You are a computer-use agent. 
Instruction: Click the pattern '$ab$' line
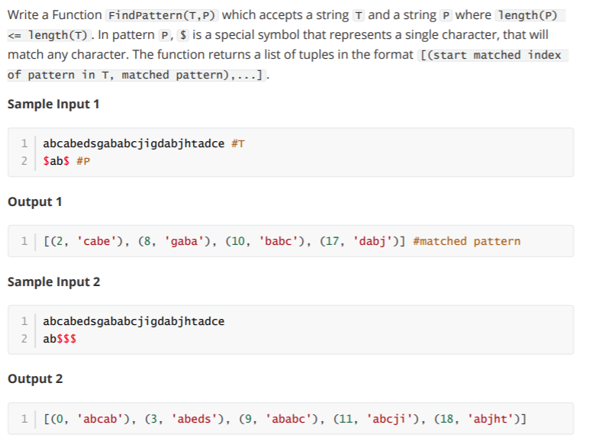click(x=56, y=161)
